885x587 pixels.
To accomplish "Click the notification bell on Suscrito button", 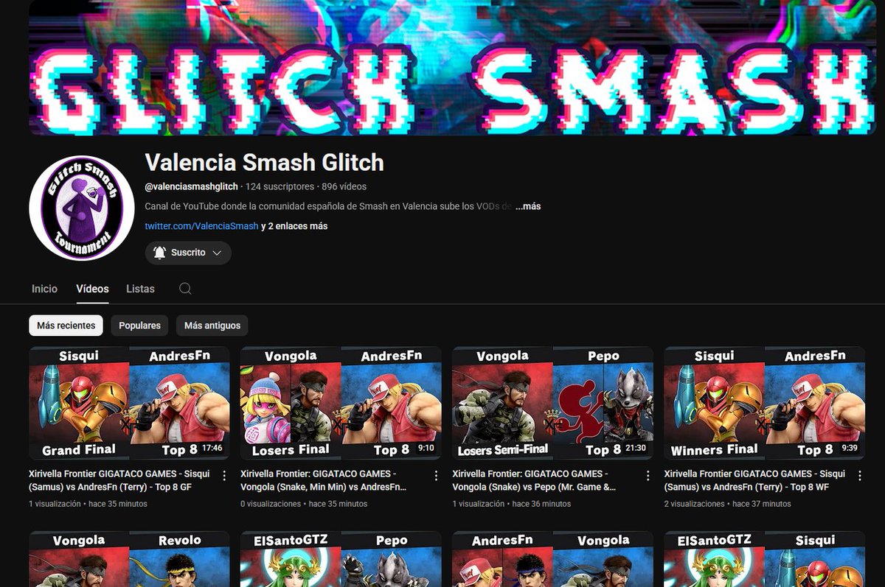I will pos(159,253).
